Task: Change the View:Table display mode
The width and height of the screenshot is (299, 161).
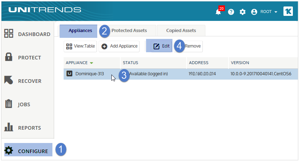Action: [80, 46]
